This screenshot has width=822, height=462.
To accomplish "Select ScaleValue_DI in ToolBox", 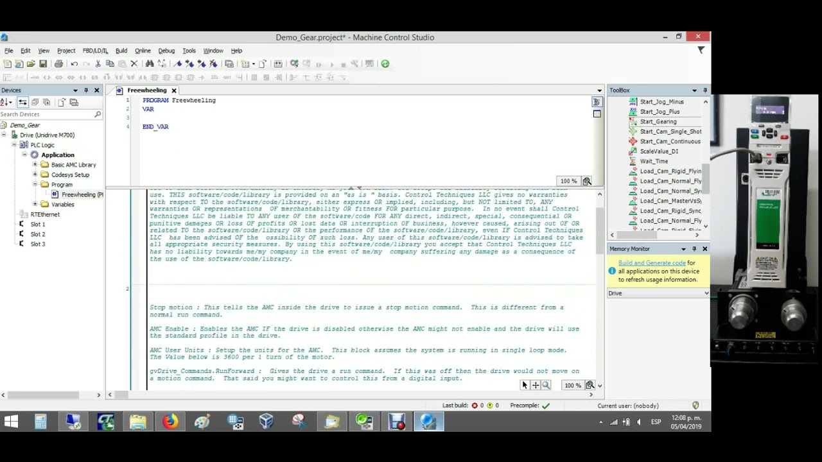I will (x=659, y=151).
